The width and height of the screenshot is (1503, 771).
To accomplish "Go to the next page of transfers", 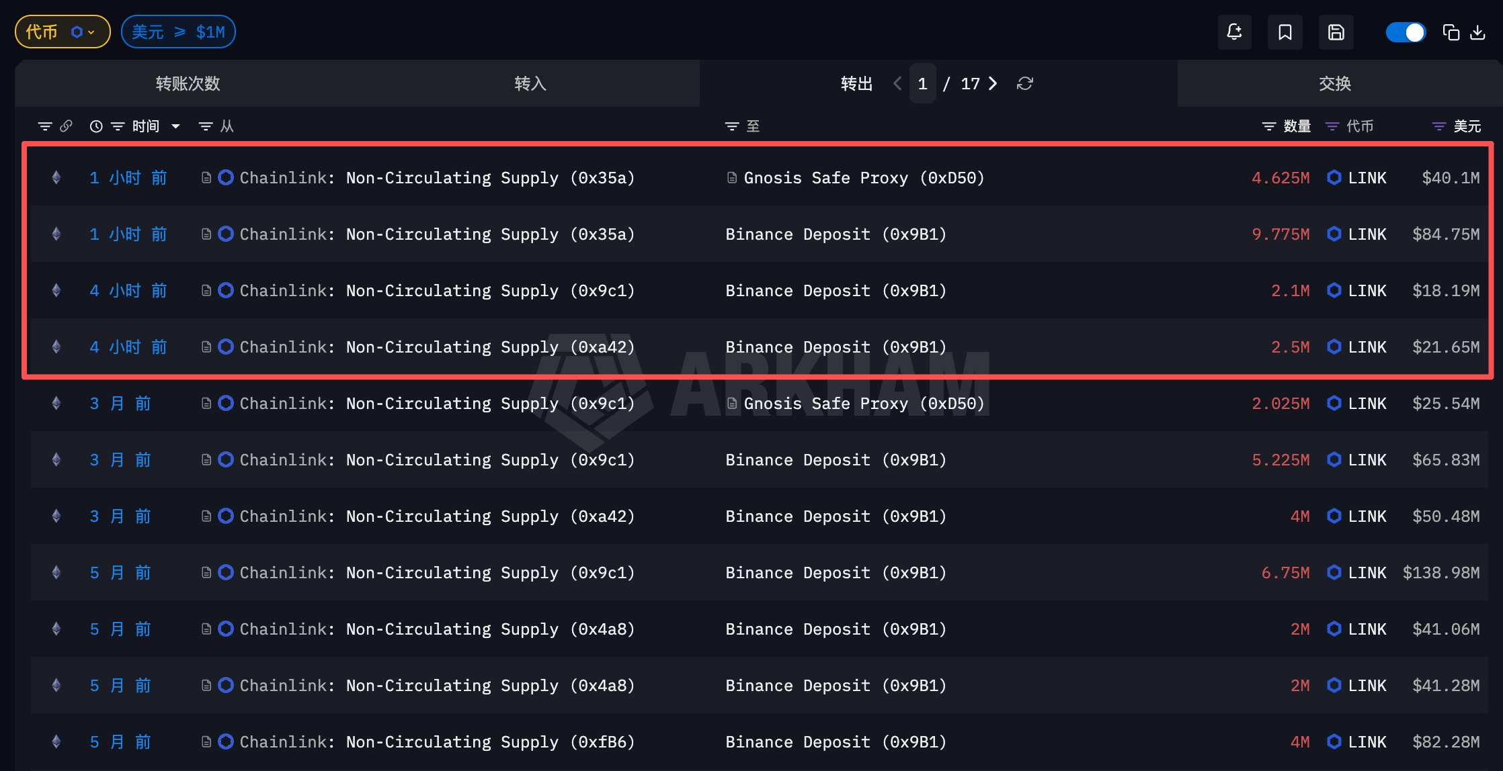I will point(993,83).
